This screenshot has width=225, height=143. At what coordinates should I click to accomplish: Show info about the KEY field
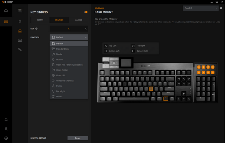37,29
